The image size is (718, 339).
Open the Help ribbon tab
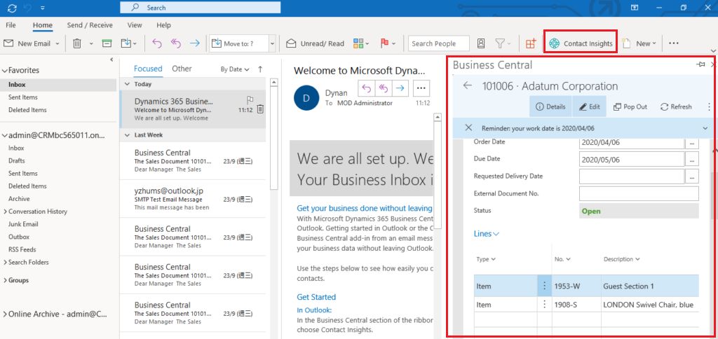pyautogui.click(x=163, y=25)
